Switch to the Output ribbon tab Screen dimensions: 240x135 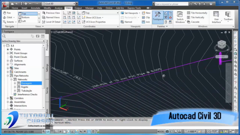[78, 8]
